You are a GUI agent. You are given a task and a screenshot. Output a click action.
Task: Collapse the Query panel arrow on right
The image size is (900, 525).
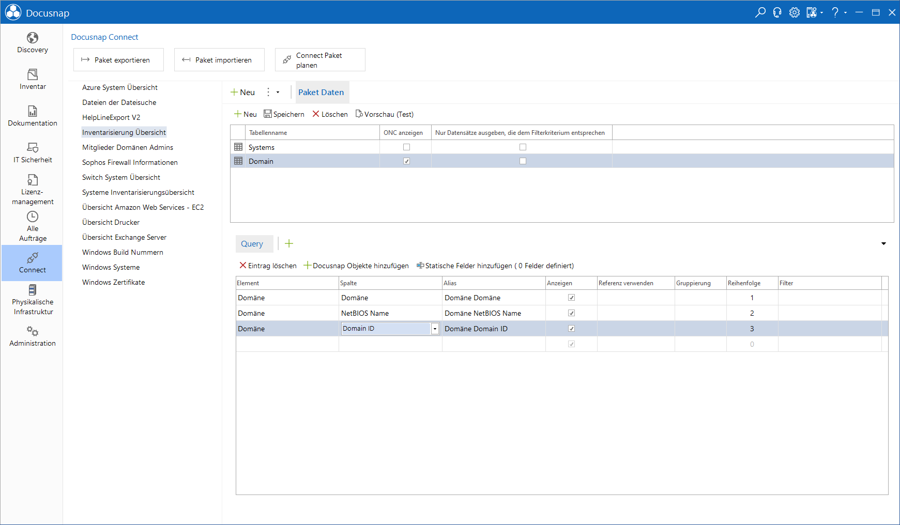click(883, 243)
